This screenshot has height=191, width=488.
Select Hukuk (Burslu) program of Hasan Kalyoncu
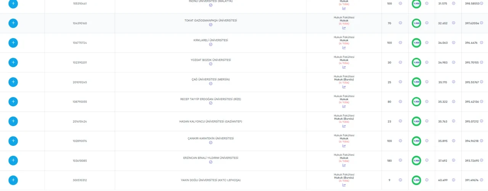click(344, 118)
